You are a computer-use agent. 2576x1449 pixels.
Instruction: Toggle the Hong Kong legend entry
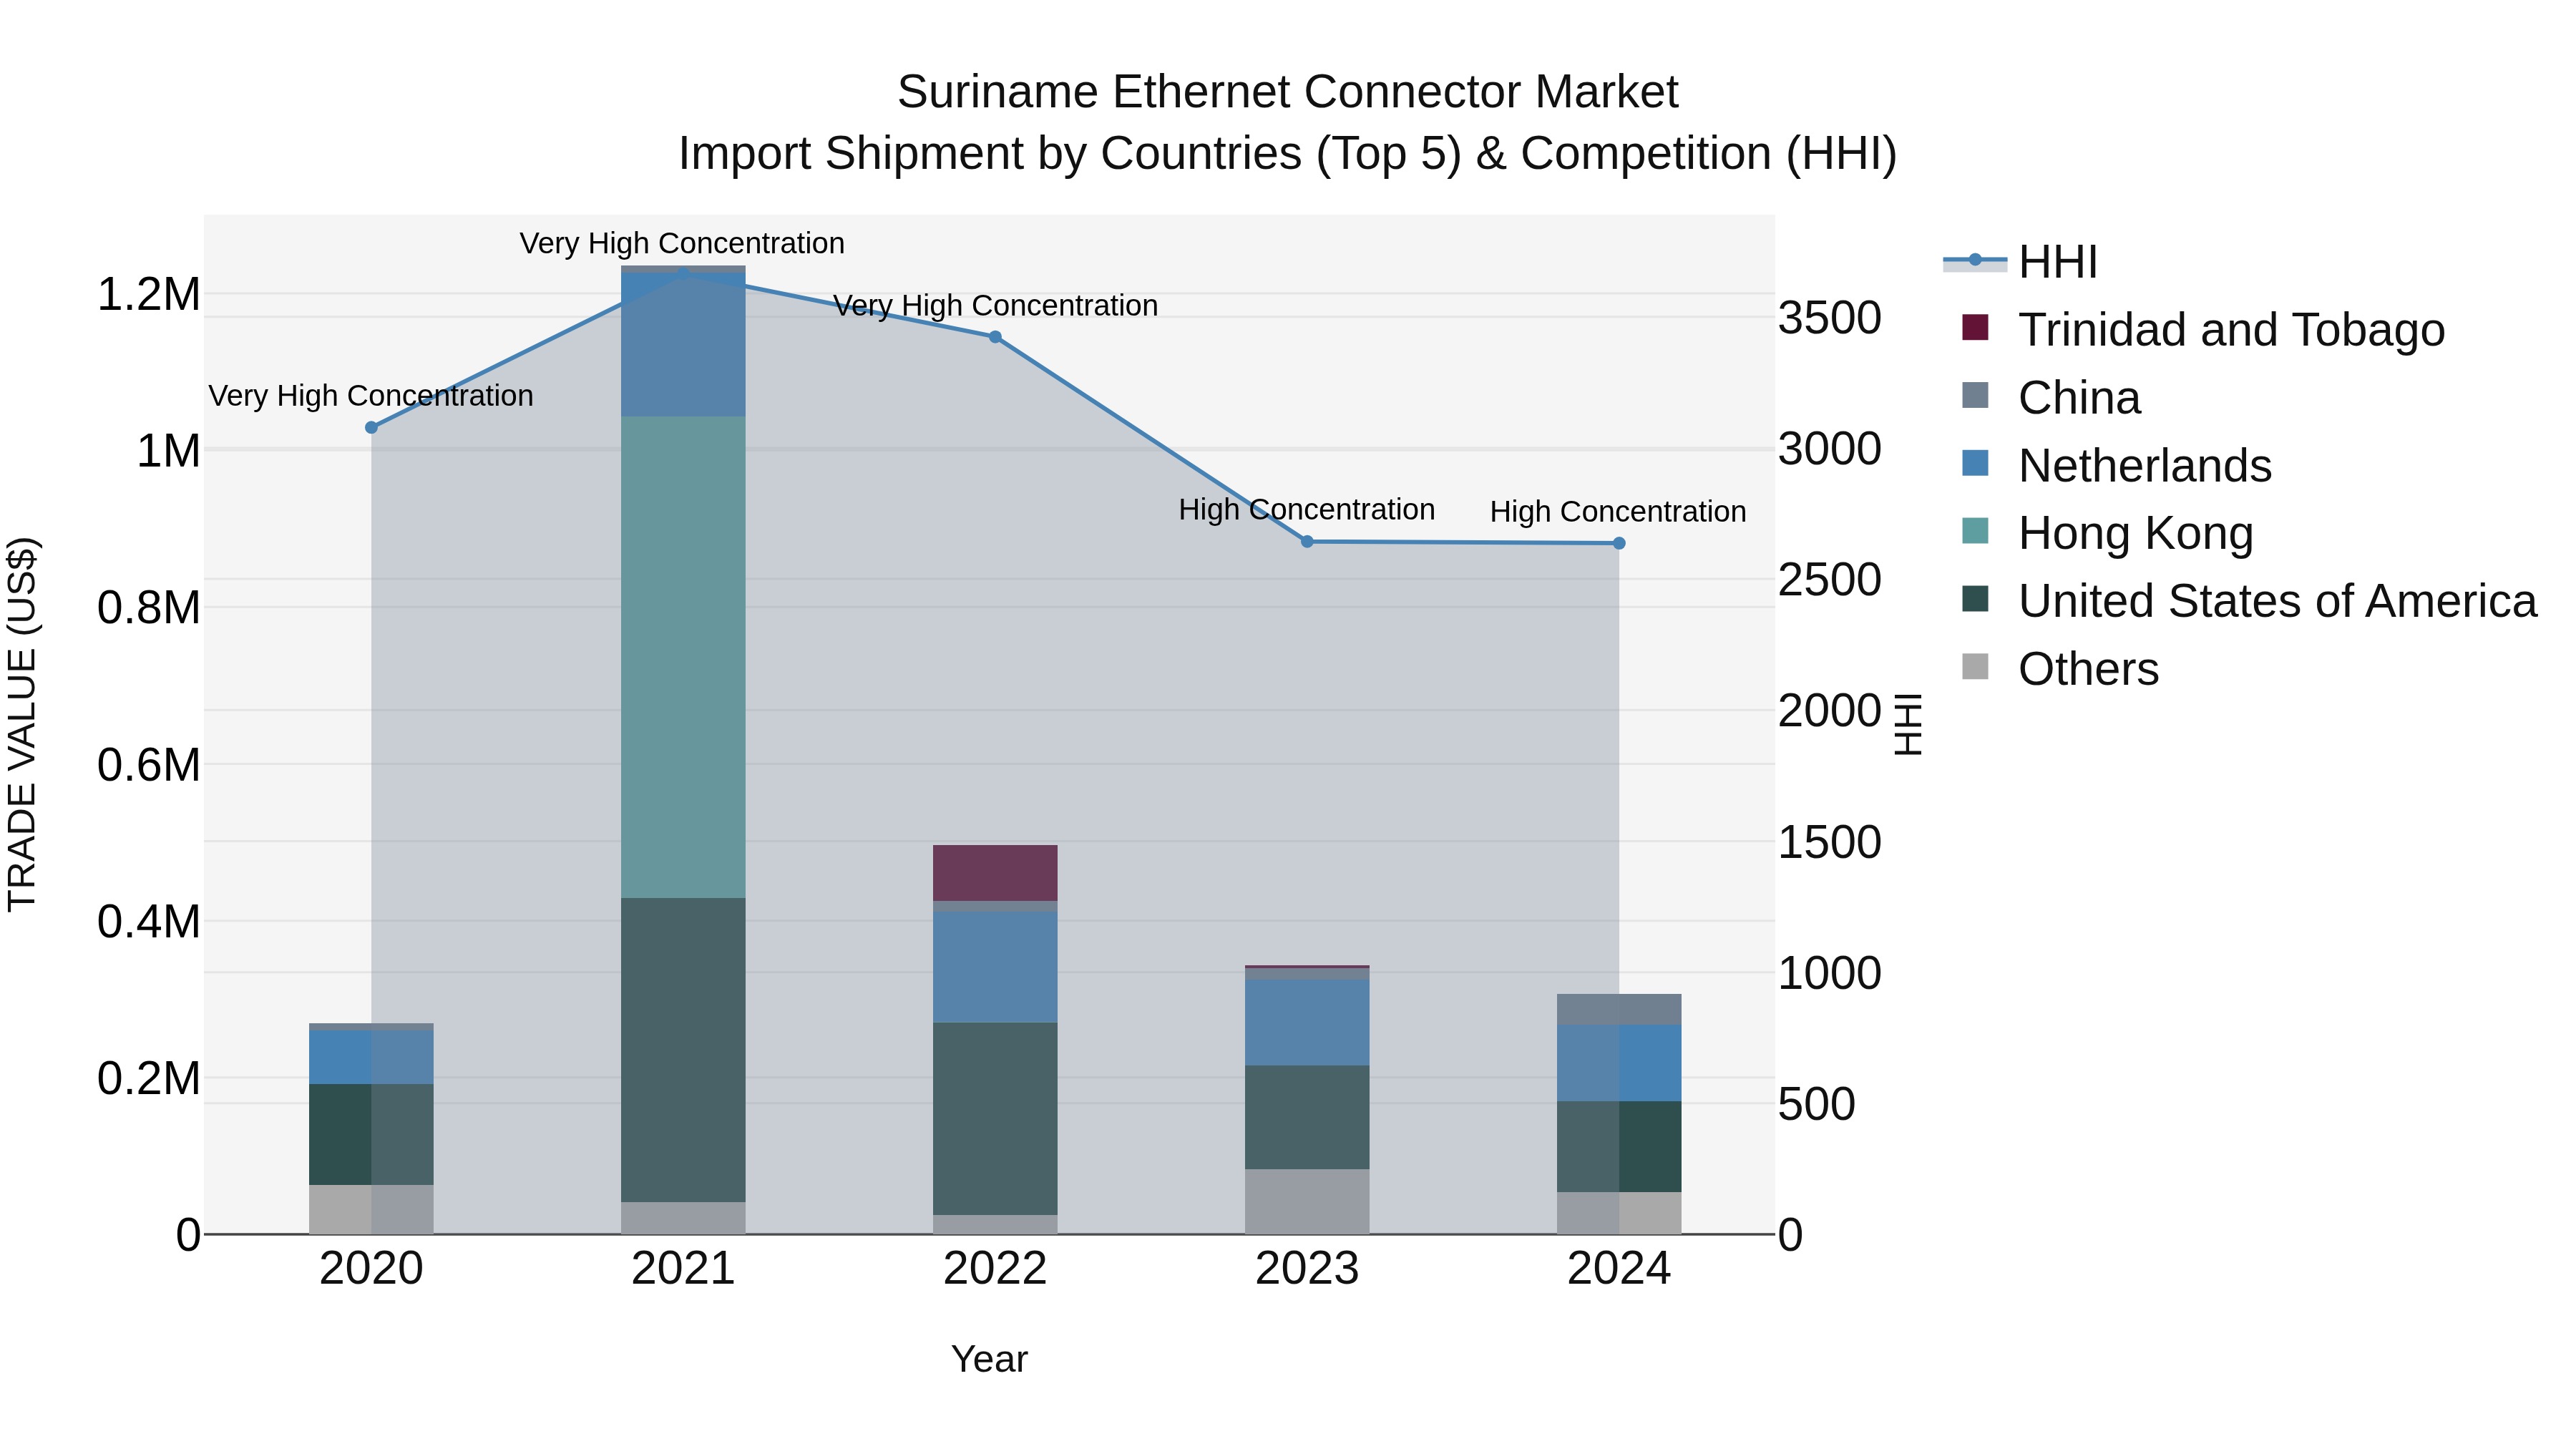coord(2108,533)
